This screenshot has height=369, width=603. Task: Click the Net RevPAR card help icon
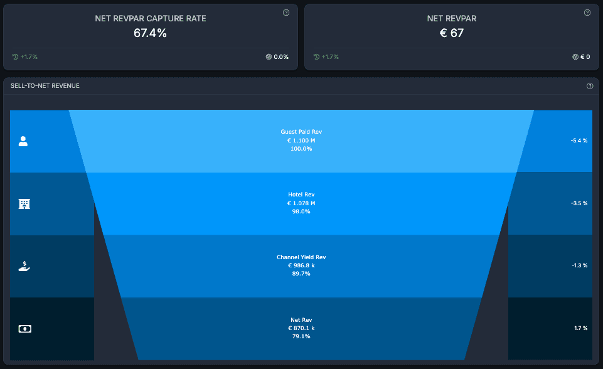click(x=587, y=13)
